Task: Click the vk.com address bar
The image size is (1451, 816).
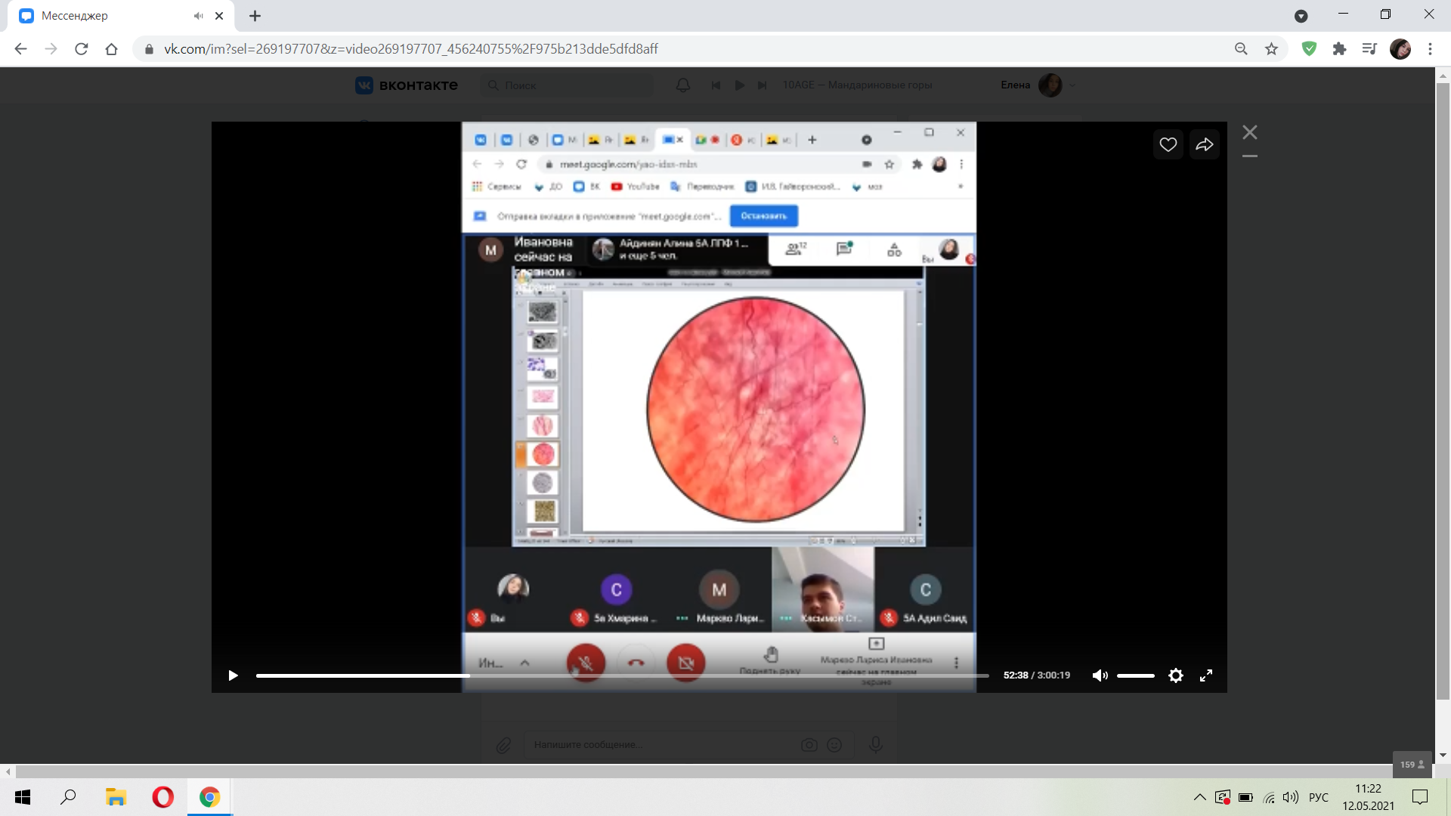Action: 680,49
